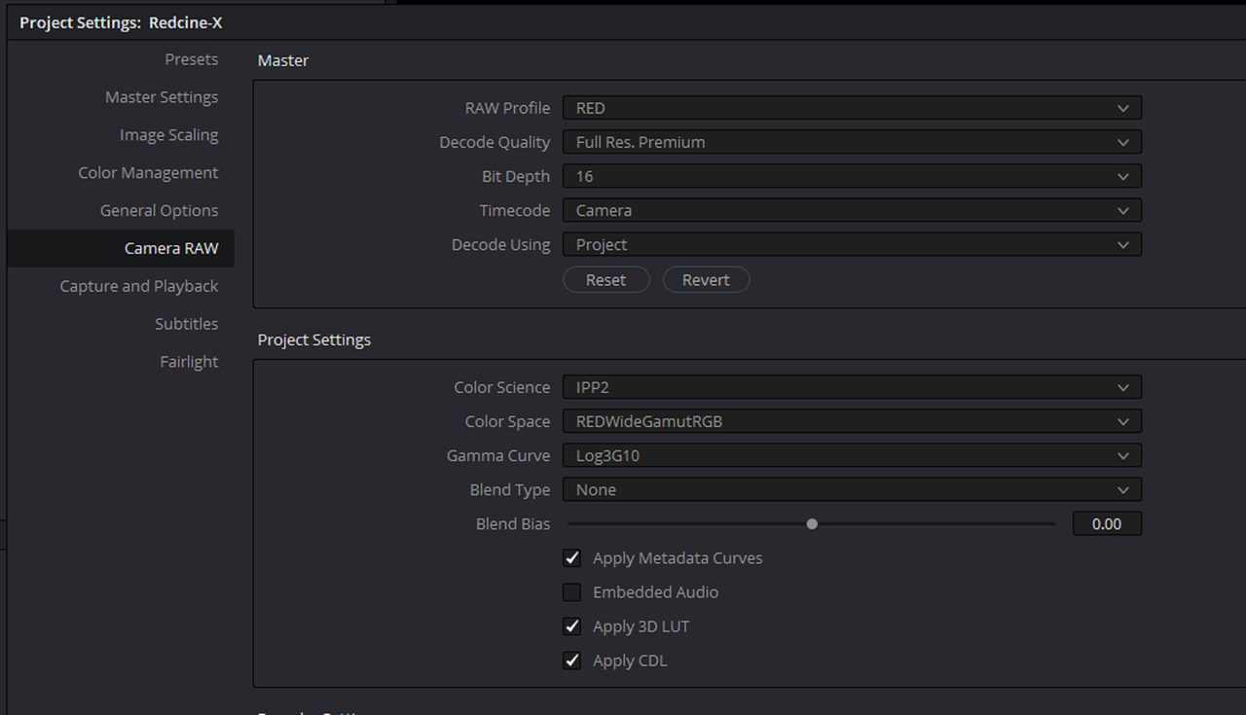The height and width of the screenshot is (715, 1246).
Task: Change the Bit Depth dropdown
Action: point(852,176)
